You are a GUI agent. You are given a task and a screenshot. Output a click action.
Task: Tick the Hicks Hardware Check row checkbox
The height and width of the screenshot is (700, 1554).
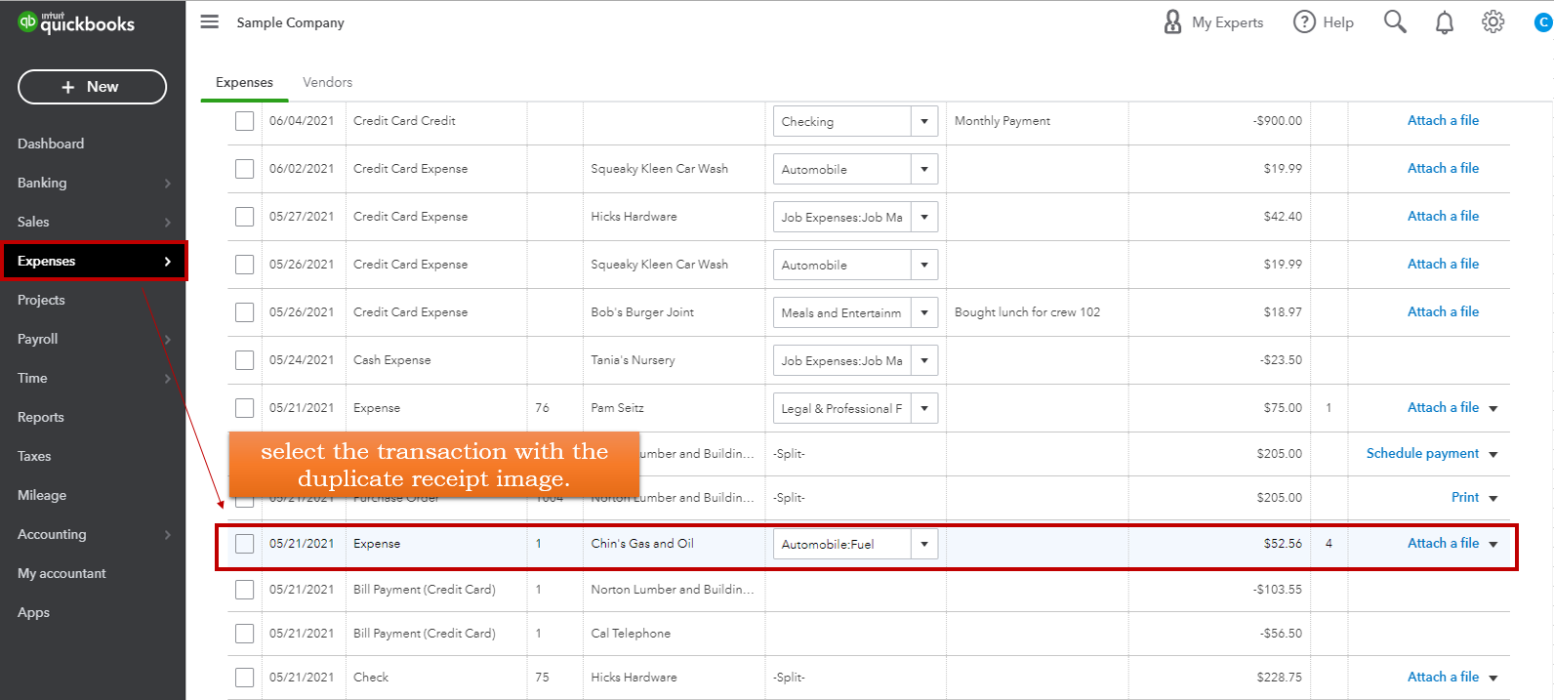[x=244, y=678]
